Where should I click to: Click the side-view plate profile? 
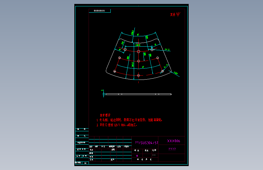point(139,94)
